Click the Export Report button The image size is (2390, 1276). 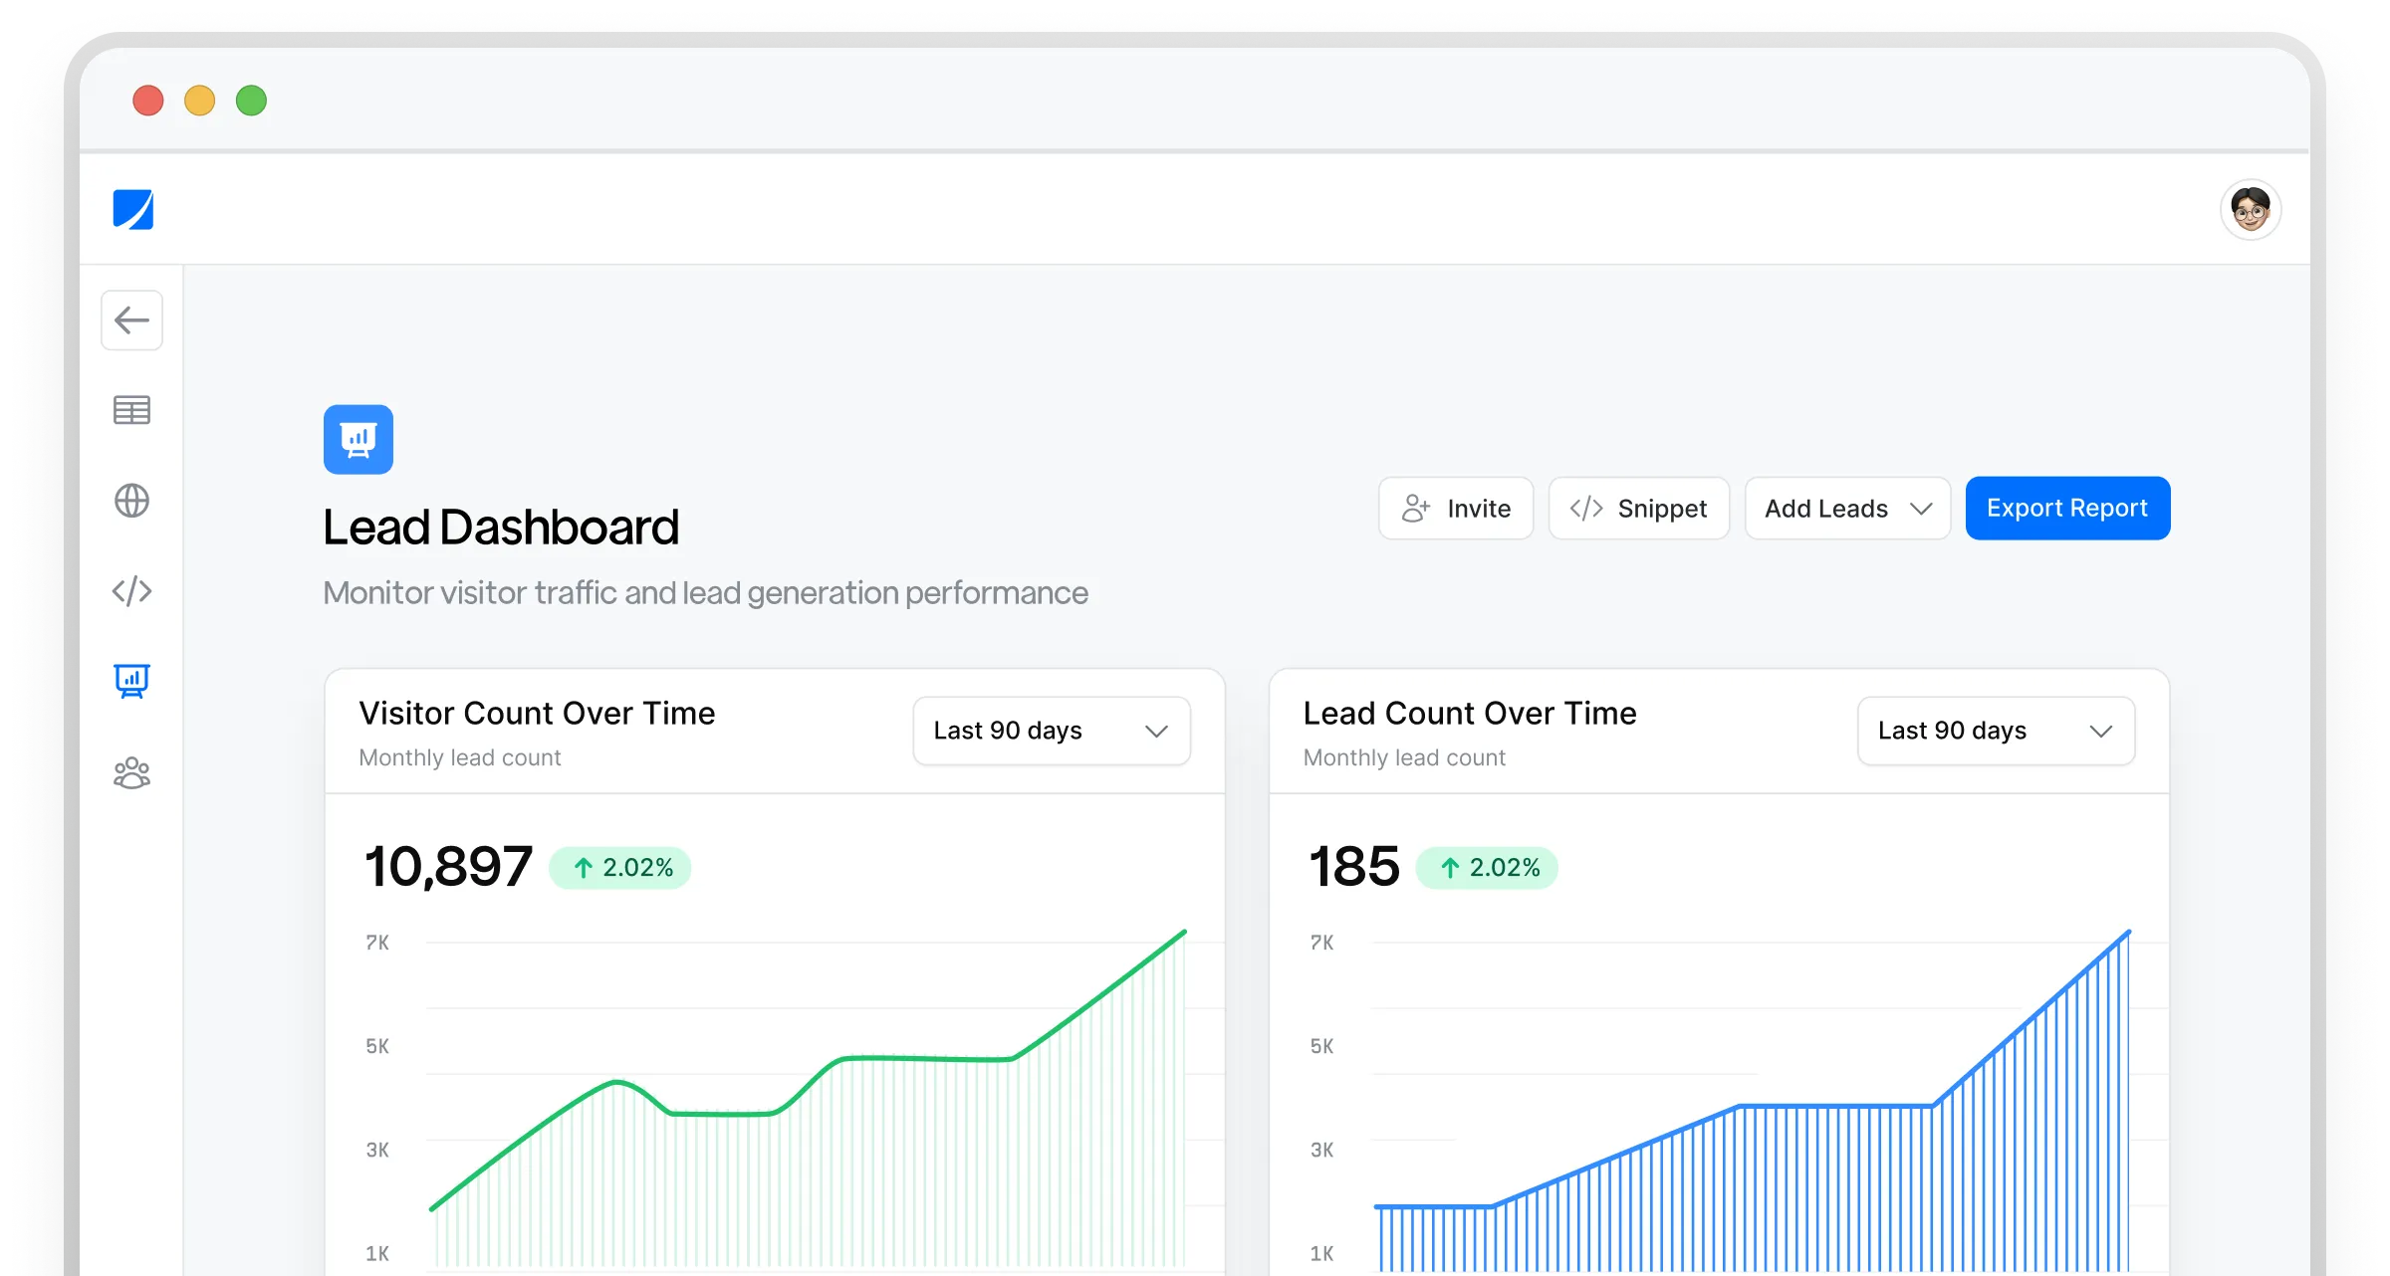[x=2067, y=509]
